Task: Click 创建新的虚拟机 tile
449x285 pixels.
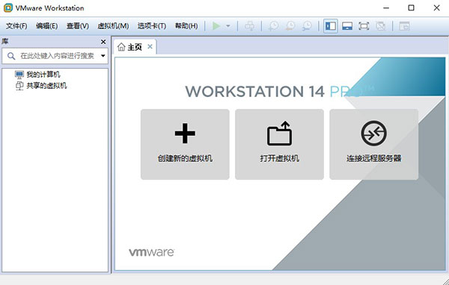Action: (185, 144)
